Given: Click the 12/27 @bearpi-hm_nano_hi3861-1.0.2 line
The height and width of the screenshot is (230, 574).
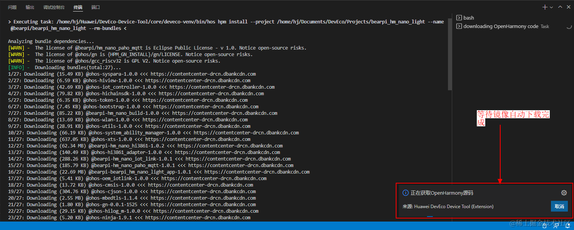Looking at the screenshot, I should coord(145,146).
